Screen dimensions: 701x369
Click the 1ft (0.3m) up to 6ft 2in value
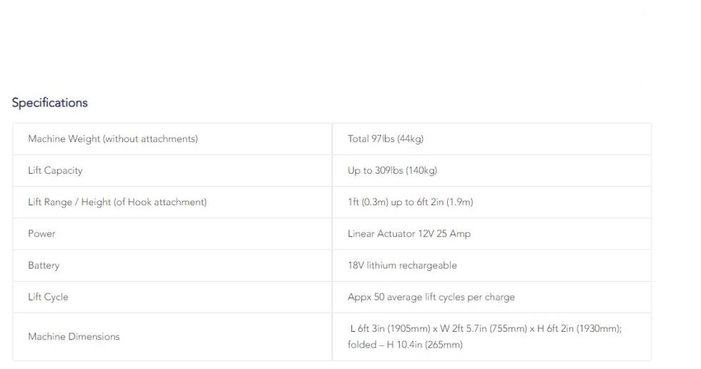click(x=410, y=202)
